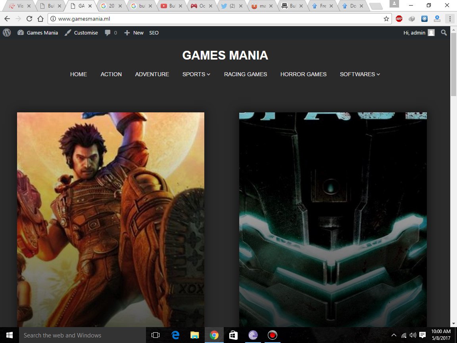Image resolution: width=457 pixels, height=343 pixels.
Task: Open the BitTorrent taskbar icon
Action: [x=253, y=335]
